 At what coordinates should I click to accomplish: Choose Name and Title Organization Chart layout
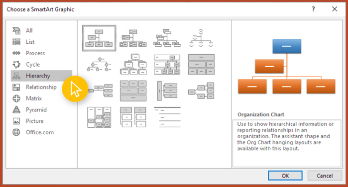pyautogui.click(x=167, y=38)
